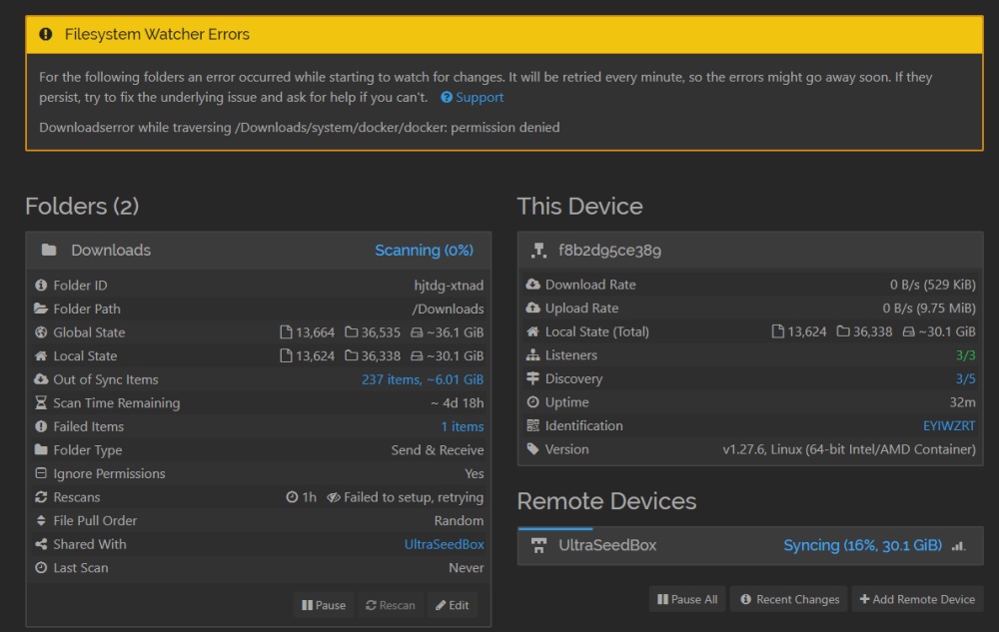Open the Support help link

click(x=473, y=98)
